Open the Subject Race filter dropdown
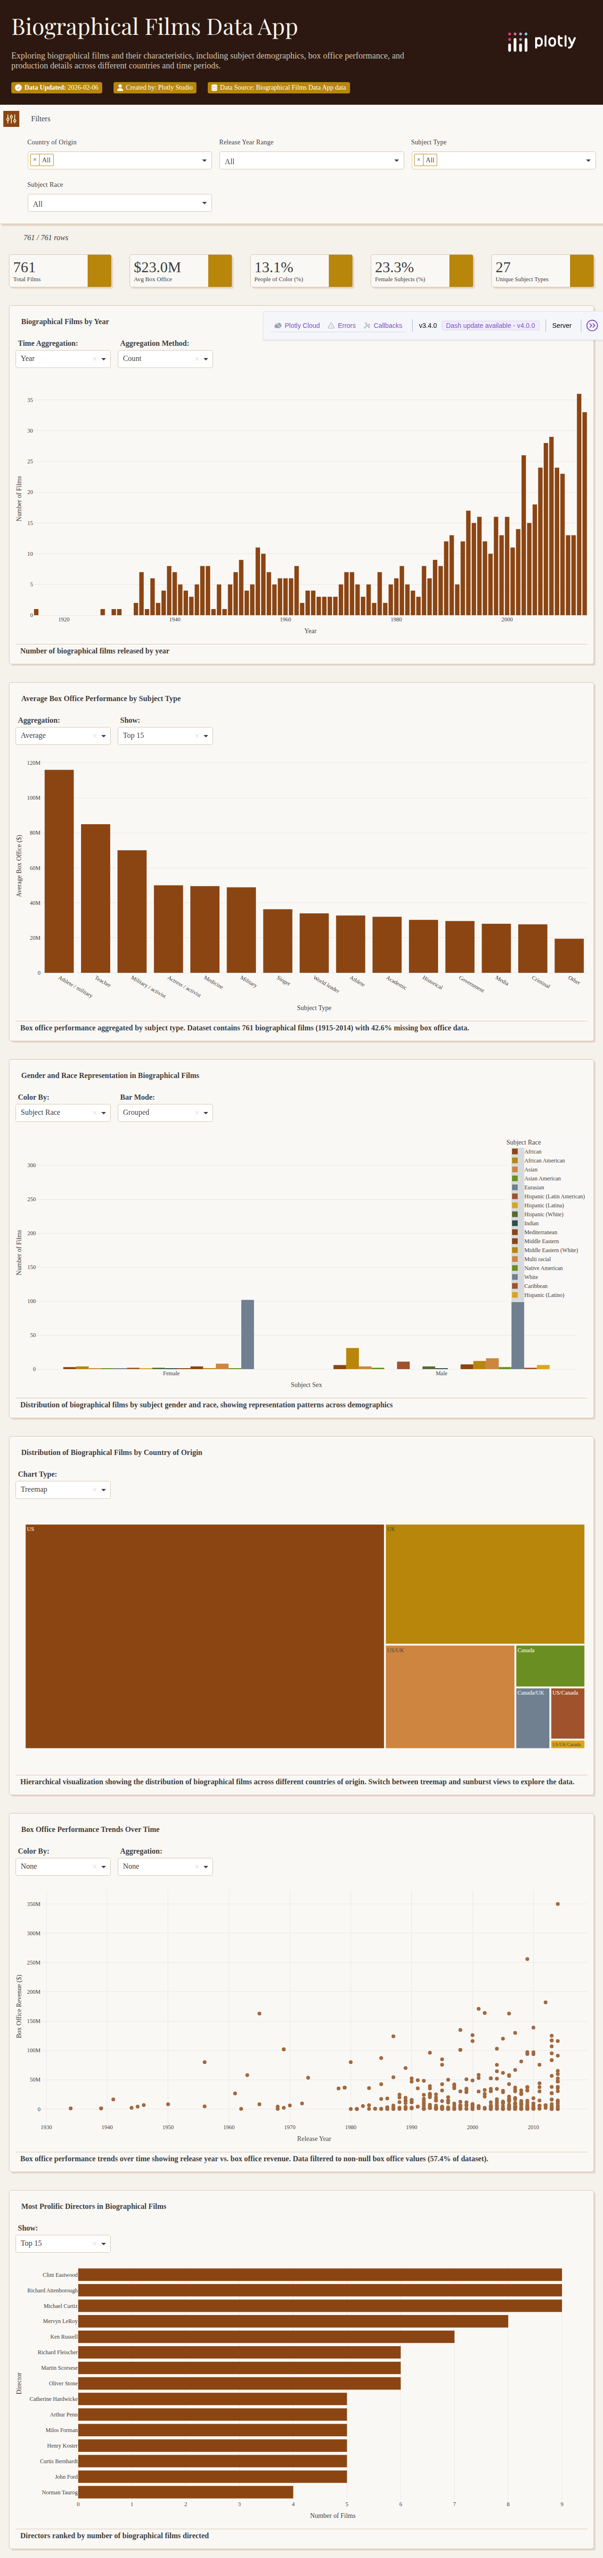Viewport: 603px width, 2558px height. 119,203
